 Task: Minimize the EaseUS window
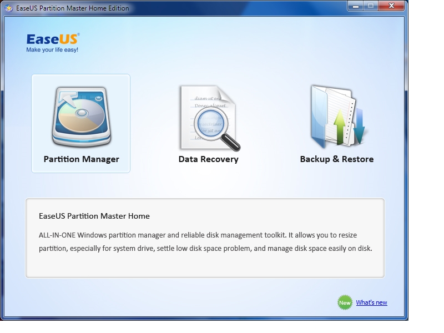356,6
